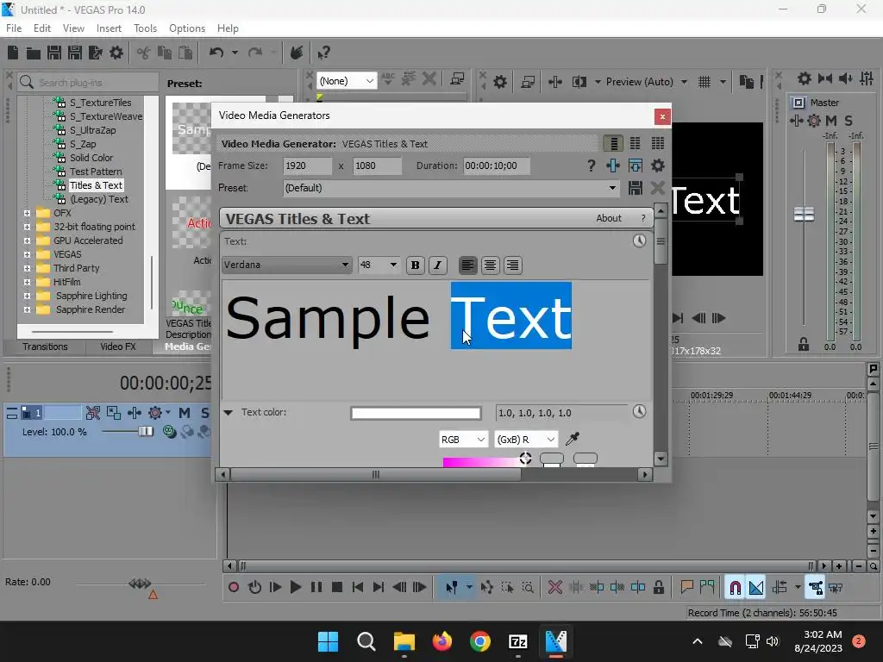The image size is (883, 662).
Task: Click the Text animation clock icon
Action: pyautogui.click(x=639, y=241)
